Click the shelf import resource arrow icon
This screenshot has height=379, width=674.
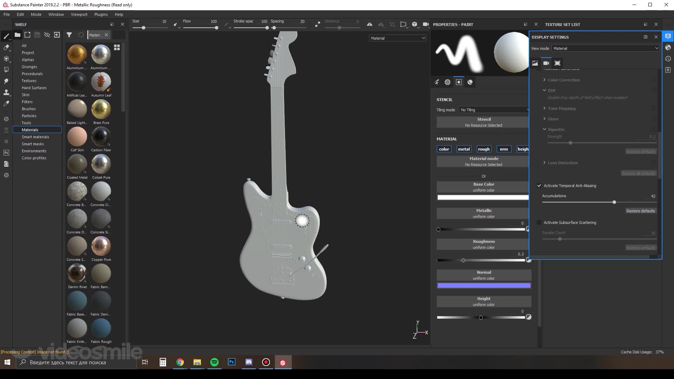click(57, 35)
